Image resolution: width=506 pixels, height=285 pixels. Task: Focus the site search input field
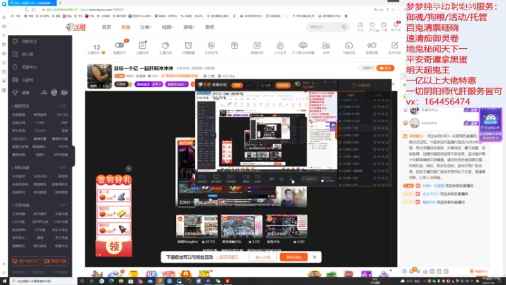(x=324, y=27)
